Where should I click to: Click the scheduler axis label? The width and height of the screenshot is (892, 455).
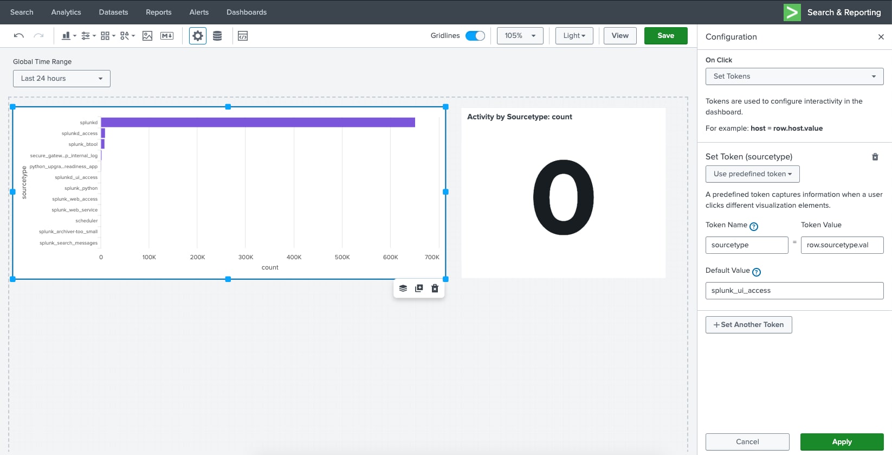87,221
